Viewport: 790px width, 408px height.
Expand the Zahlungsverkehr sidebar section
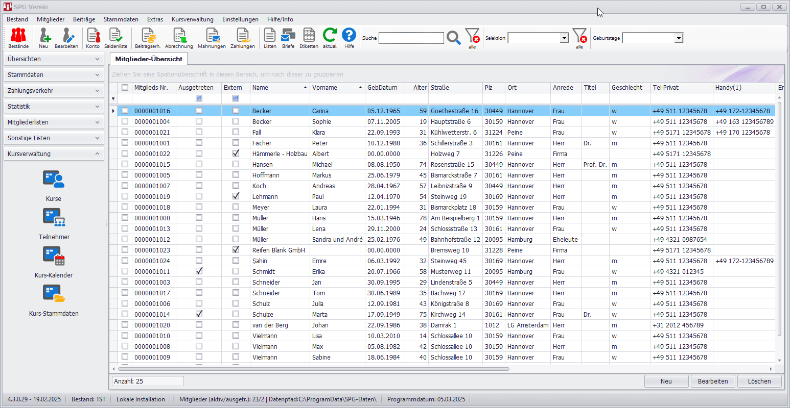[54, 91]
